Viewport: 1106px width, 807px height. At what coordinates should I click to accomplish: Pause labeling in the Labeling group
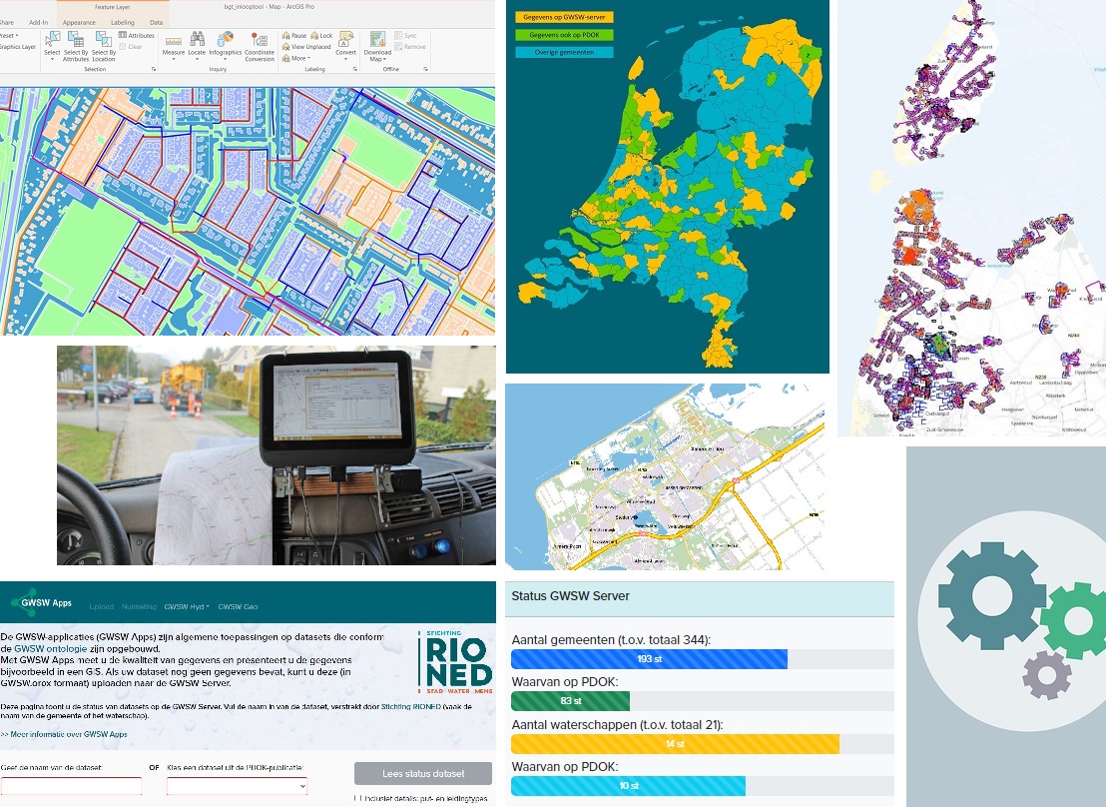pos(294,35)
